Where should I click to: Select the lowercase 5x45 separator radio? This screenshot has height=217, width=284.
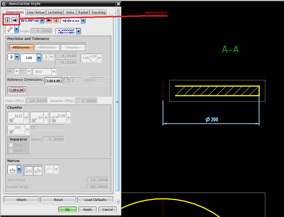11,151
